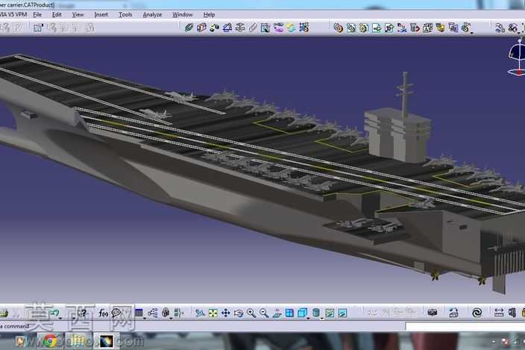Click the green-blue Update swirl icon
Image resolution: width=525 pixels, height=350 pixels.
tap(292, 28)
